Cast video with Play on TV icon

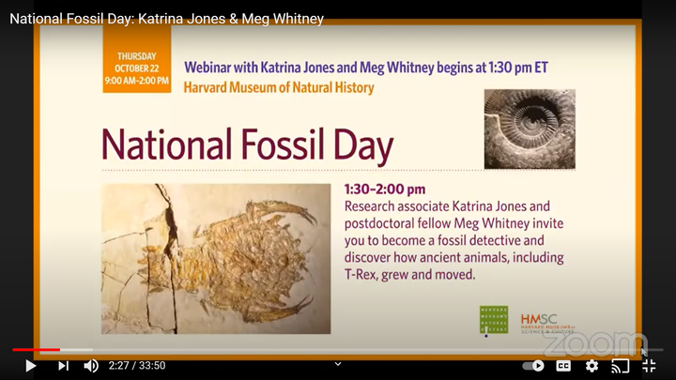[620, 366]
